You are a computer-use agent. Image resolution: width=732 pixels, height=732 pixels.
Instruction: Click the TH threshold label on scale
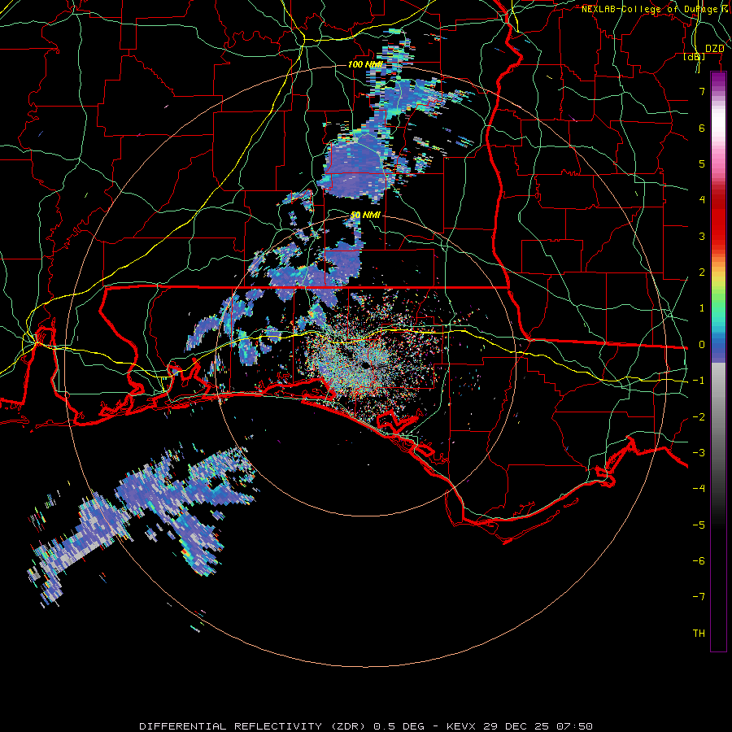[699, 634]
